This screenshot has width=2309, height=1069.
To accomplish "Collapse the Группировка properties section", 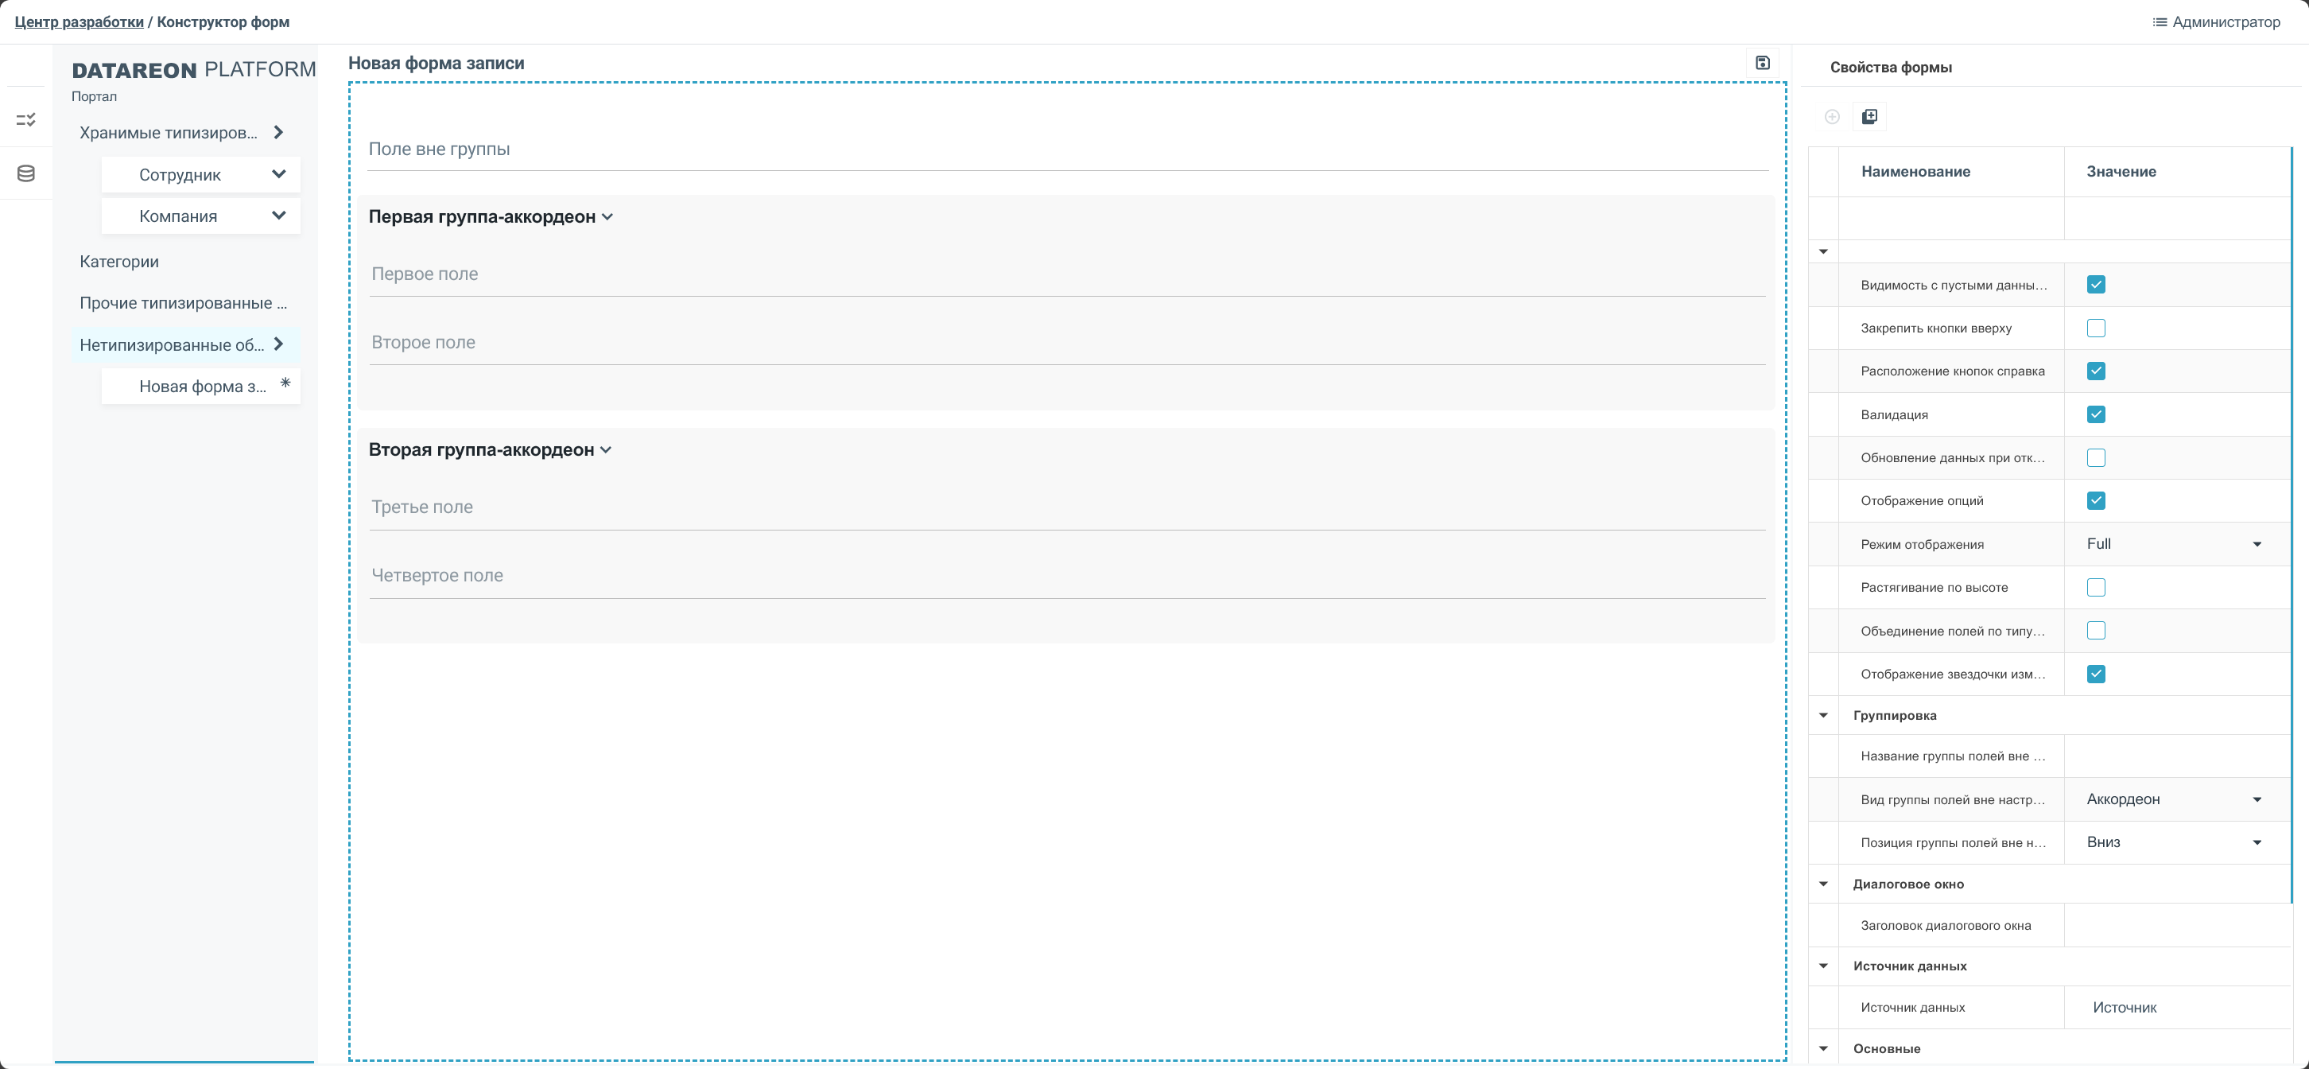I will pos(1823,716).
